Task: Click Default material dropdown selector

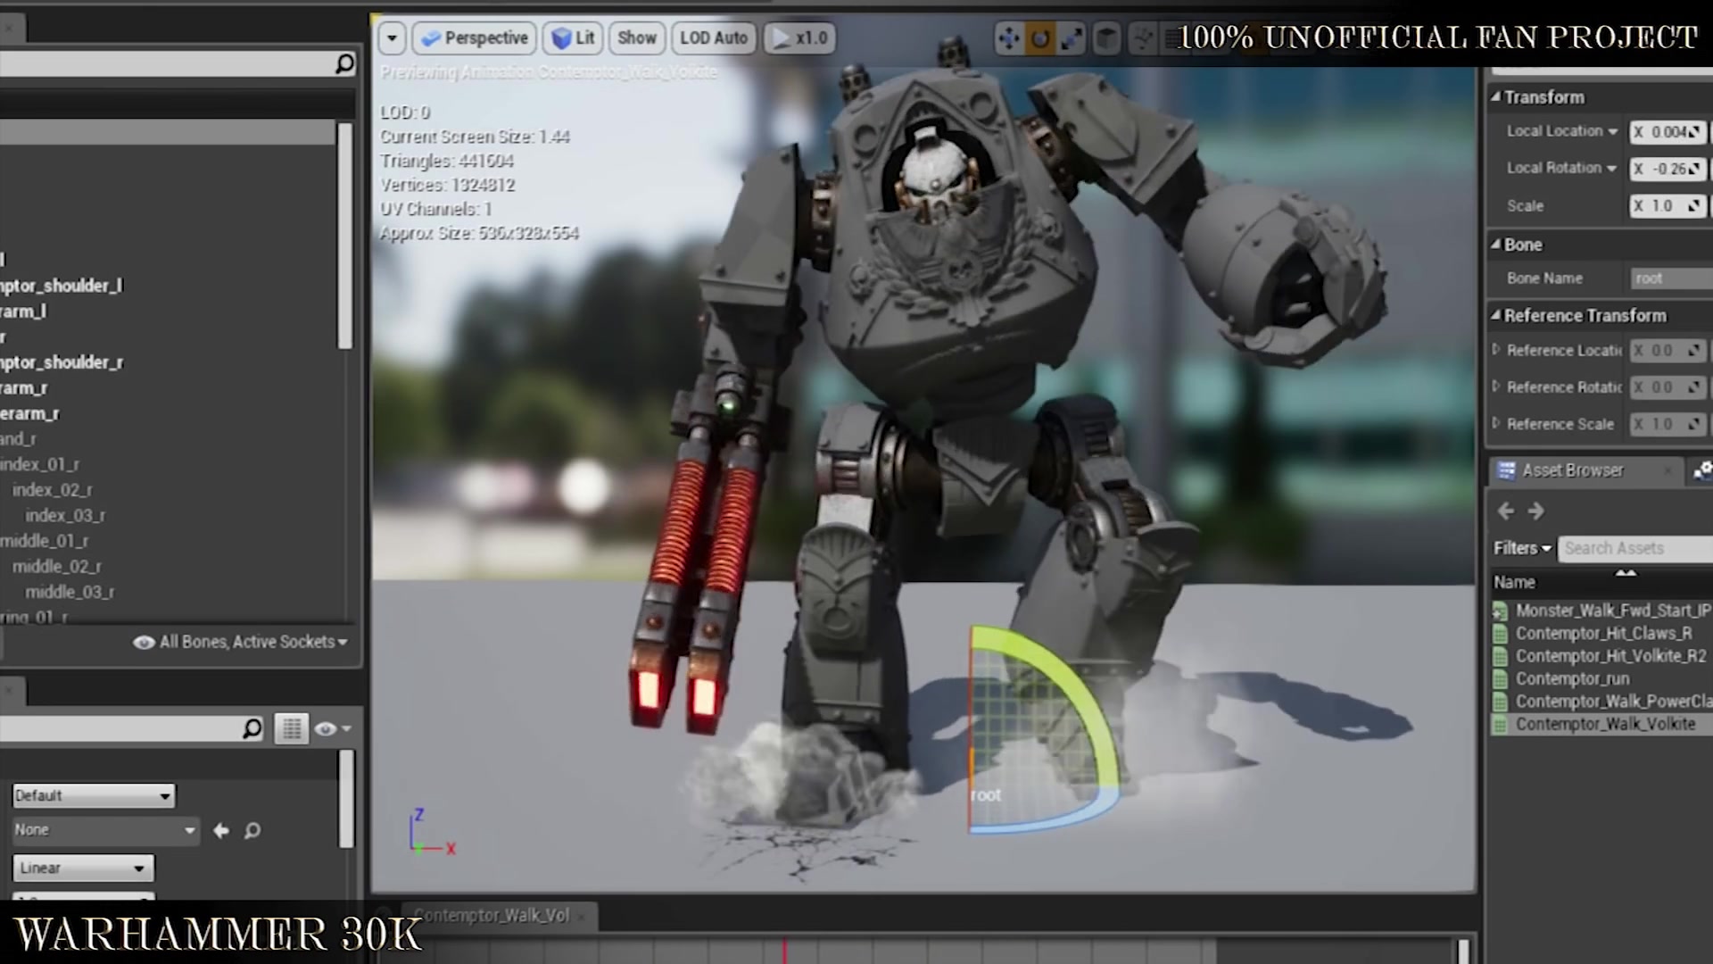Action: [x=92, y=794]
